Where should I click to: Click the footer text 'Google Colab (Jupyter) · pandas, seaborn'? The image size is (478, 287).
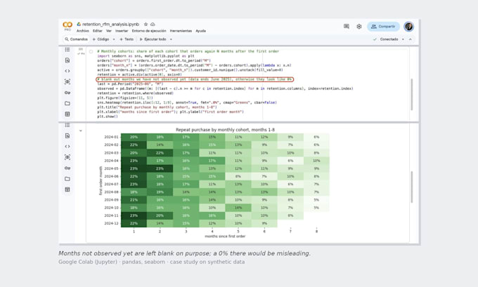click(112, 262)
